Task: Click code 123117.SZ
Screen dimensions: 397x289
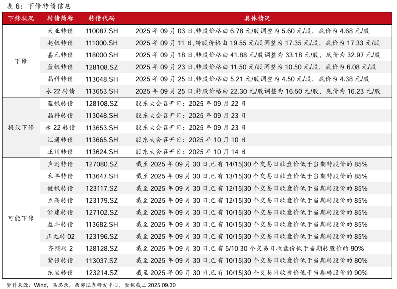Action: tap(101, 188)
